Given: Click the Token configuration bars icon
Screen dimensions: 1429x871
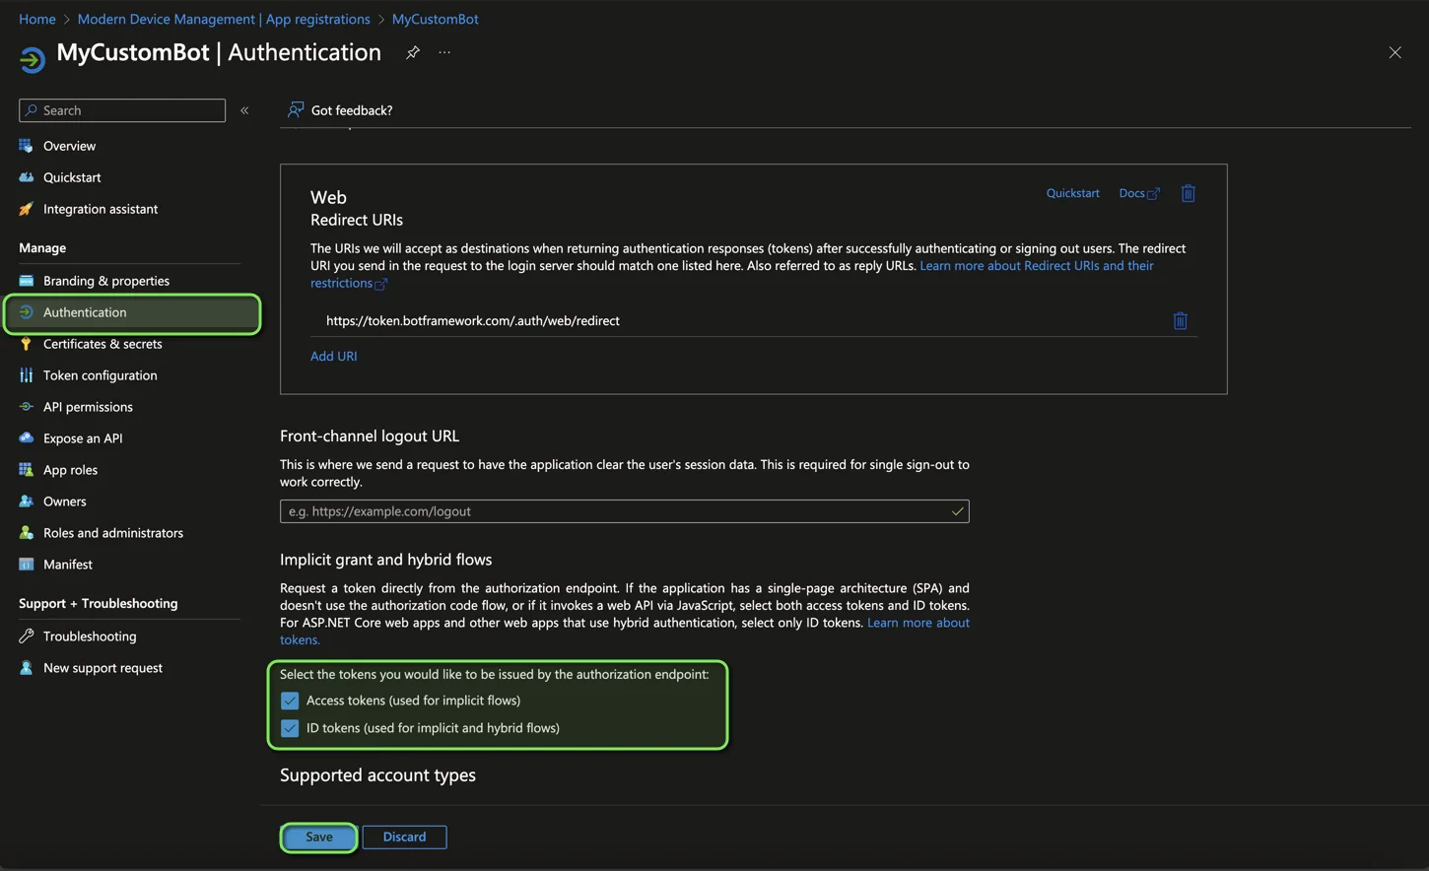Looking at the screenshot, I should tap(27, 375).
